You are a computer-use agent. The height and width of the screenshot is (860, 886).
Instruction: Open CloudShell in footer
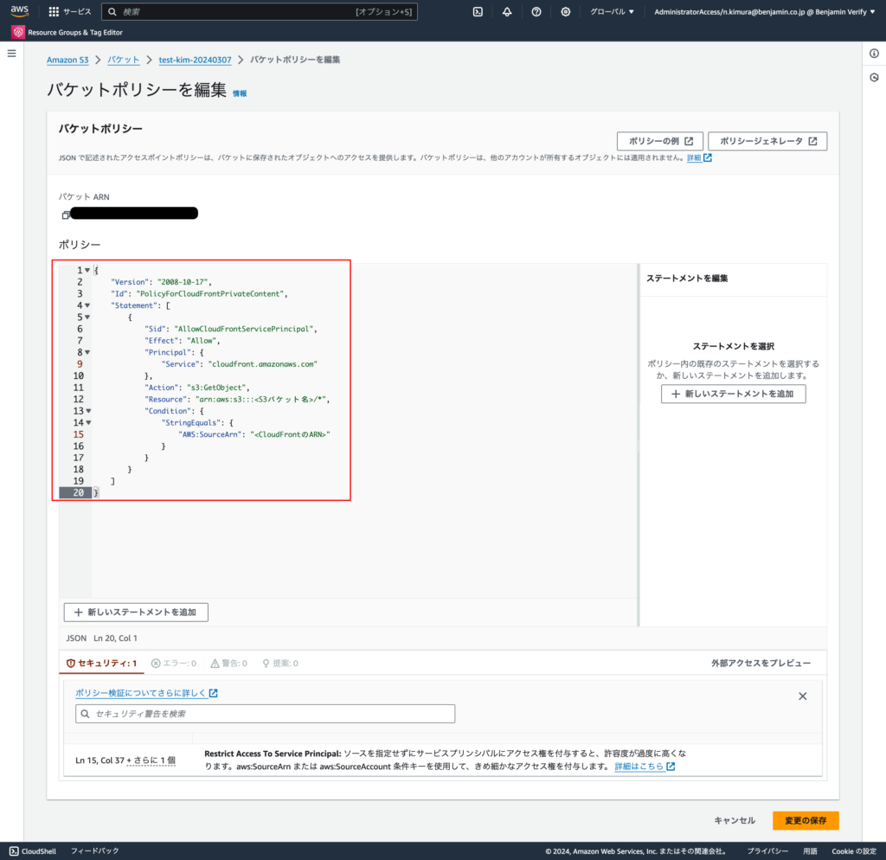(33, 851)
